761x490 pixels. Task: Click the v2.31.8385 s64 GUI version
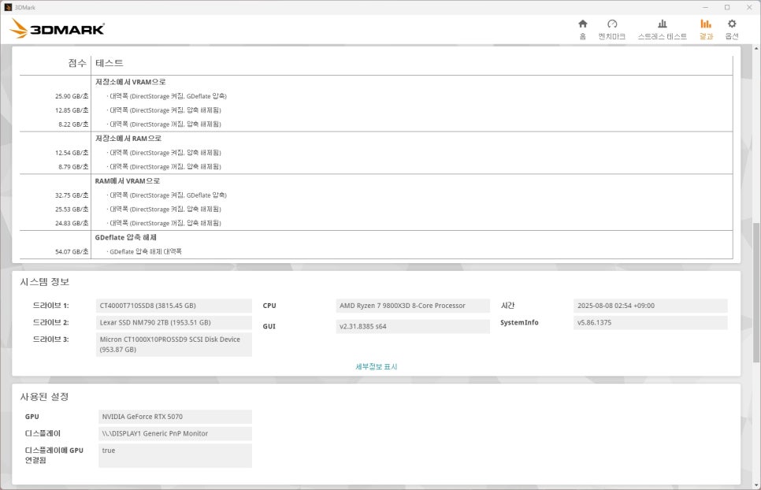(413, 326)
